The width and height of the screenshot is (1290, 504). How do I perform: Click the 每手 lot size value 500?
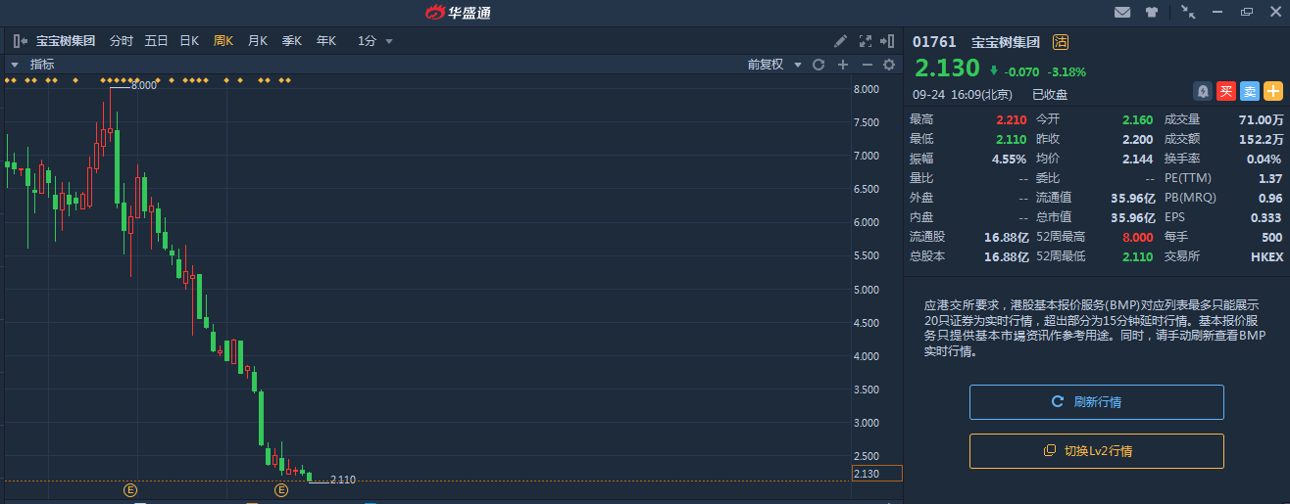point(1273,237)
